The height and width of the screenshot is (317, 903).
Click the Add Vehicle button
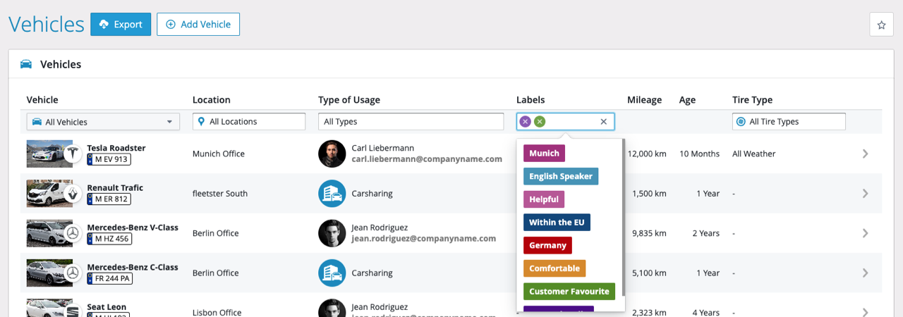[198, 24]
